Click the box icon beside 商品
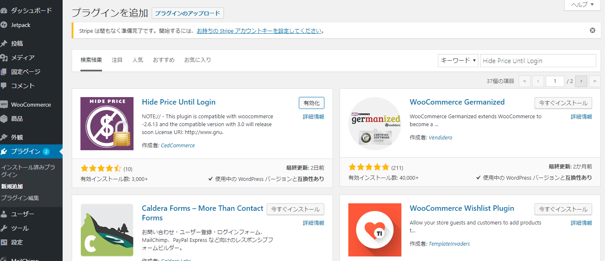 (x=4, y=119)
